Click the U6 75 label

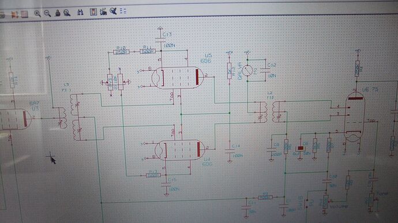coord(370,89)
